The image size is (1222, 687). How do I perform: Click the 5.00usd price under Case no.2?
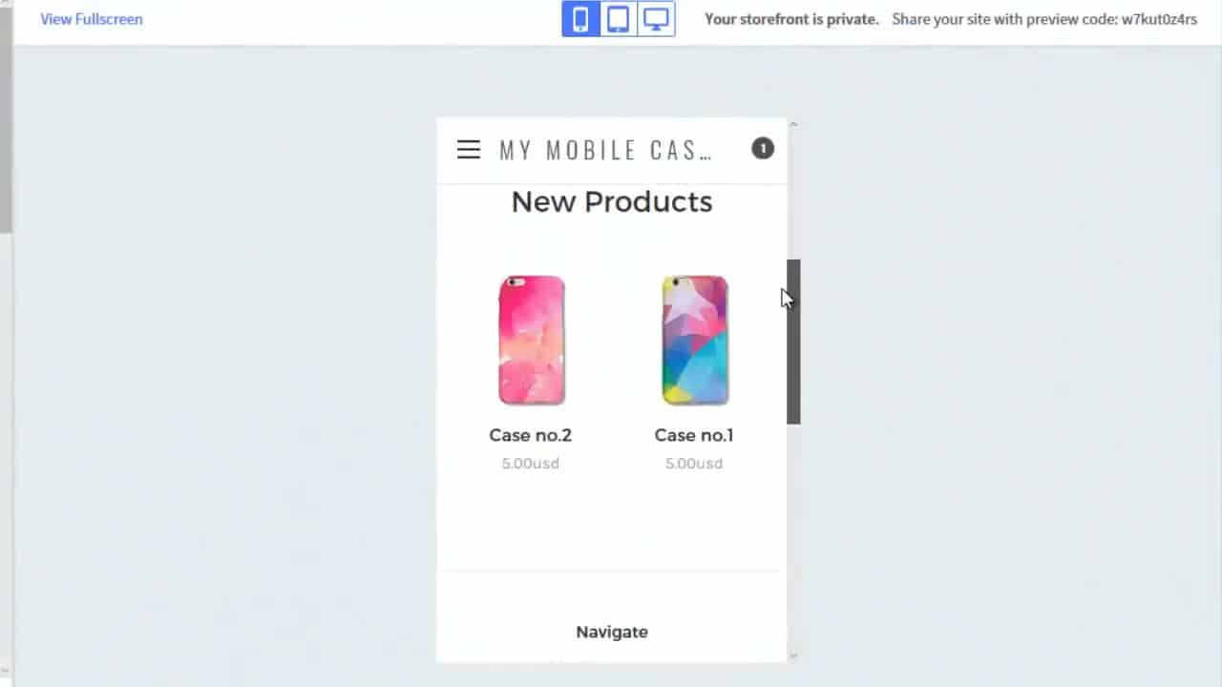coord(531,464)
